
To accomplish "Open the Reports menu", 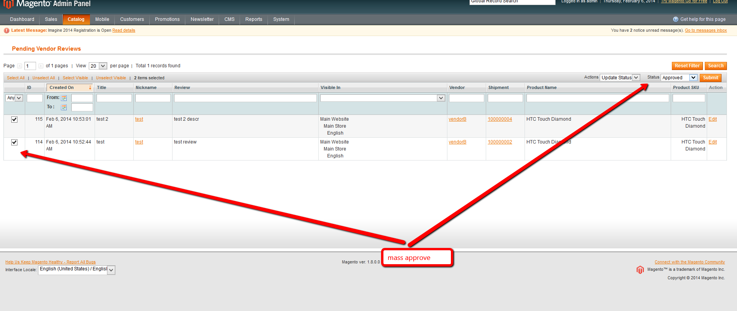I will (254, 19).
